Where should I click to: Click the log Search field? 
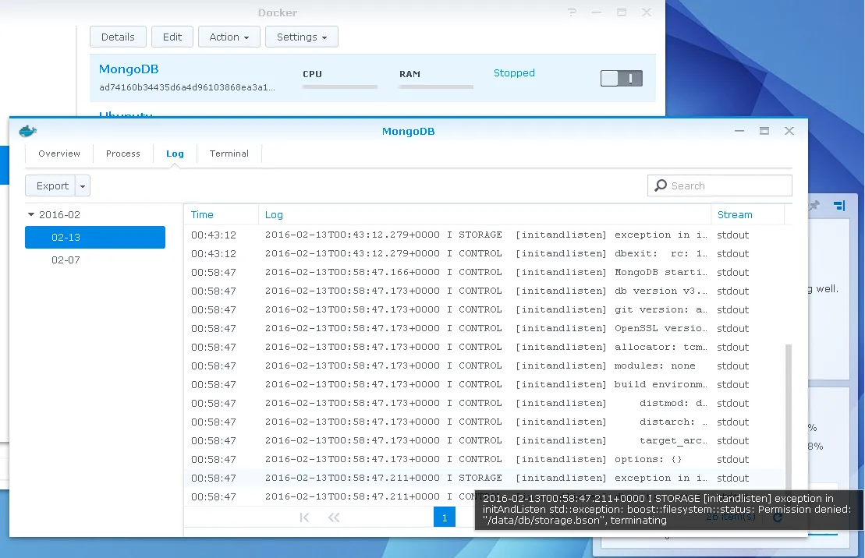click(720, 185)
